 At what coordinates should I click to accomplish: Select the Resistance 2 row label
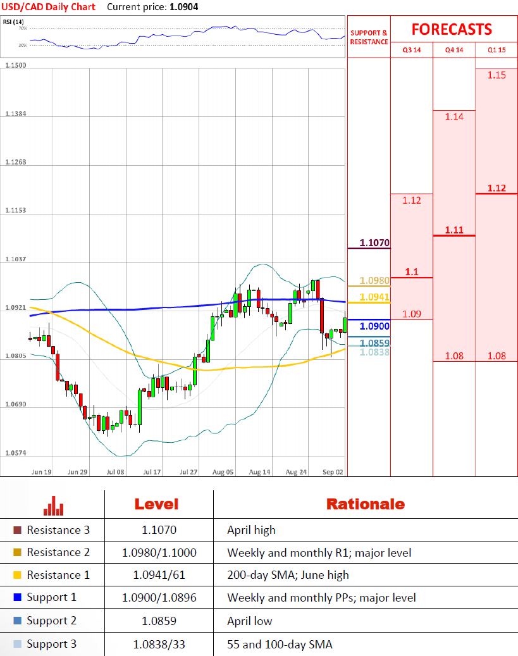59,552
